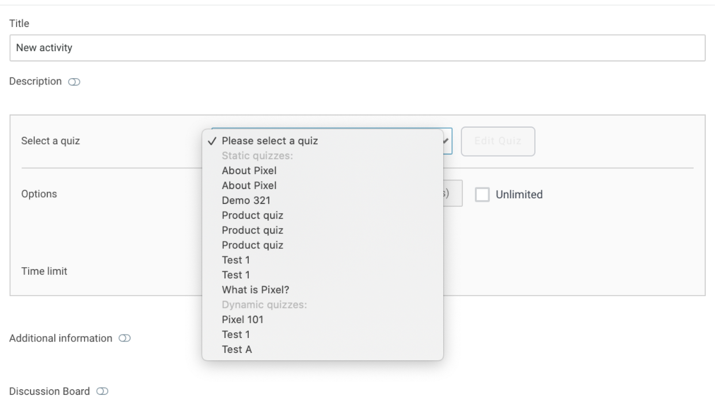The width and height of the screenshot is (715, 415).
Task: Enable the Additional information toggle
Action: pyautogui.click(x=124, y=339)
